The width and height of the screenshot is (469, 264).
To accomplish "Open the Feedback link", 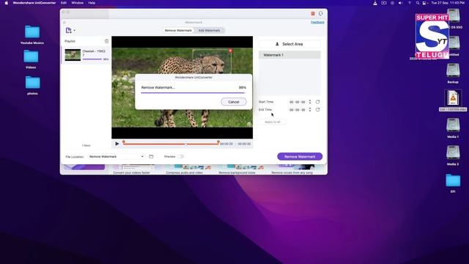I will [317, 22].
